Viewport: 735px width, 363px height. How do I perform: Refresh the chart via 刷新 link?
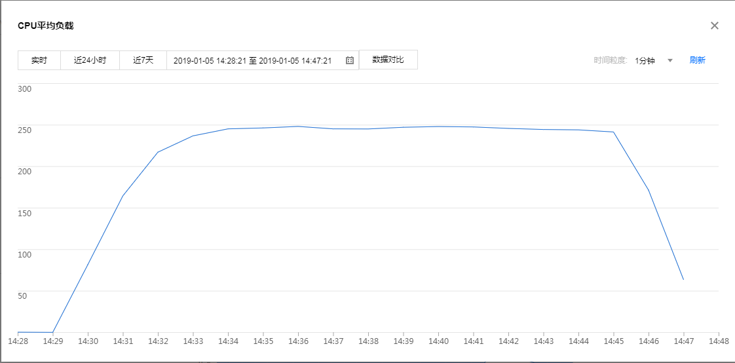pos(697,60)
